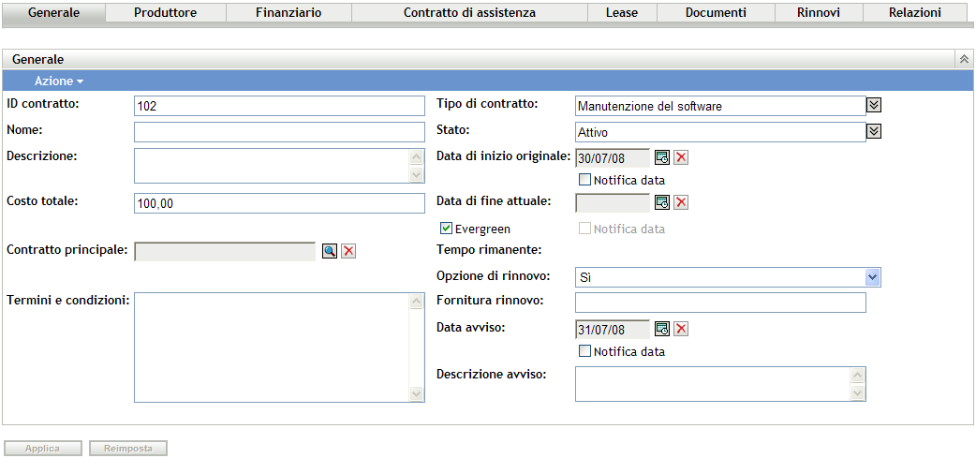Clear the Data avviso date
The height and width of the screenshot is (473, 976).
[681, 329]
